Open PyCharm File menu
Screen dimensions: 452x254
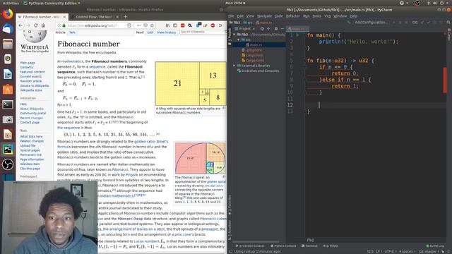231,16
